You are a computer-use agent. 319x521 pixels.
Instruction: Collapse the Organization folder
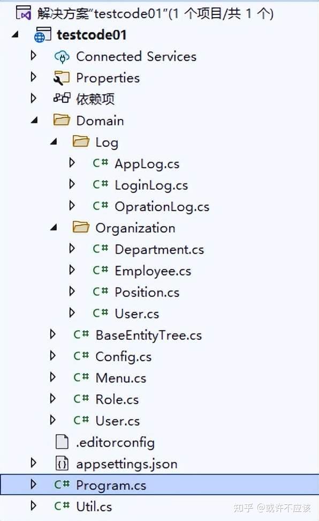(54, 228)
